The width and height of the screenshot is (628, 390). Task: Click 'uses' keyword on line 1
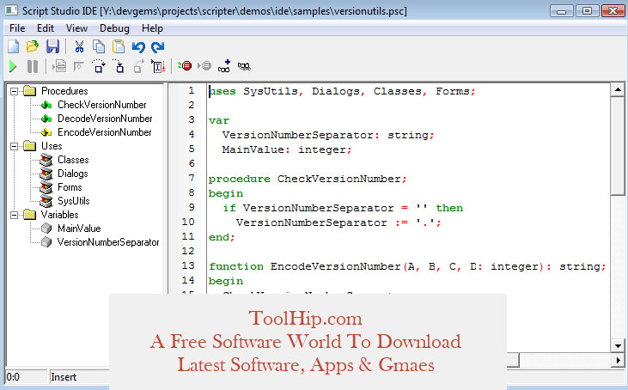click(x=223, y=92)
